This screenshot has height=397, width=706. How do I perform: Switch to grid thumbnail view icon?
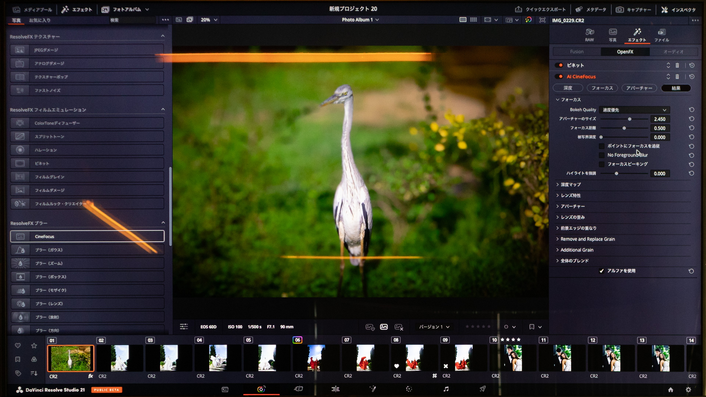[x=474, y=20]
